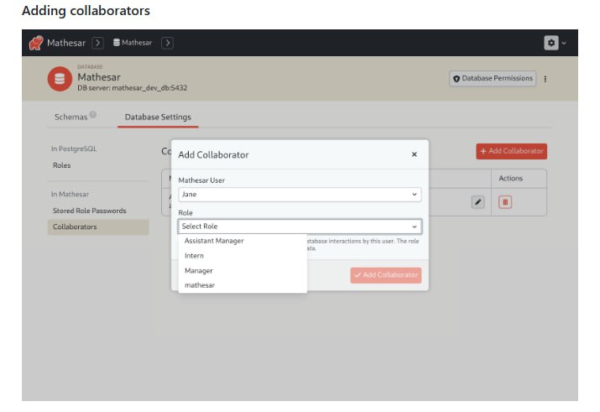Click the Mathesar elephant logo

coord(36,43)
